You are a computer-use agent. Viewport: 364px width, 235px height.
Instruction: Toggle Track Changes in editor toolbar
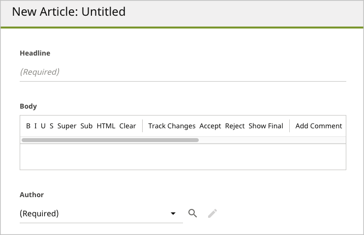[x=172, y=126]
